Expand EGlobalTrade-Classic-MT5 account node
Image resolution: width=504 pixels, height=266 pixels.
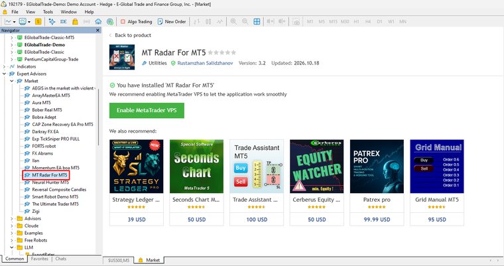(12, 38)
